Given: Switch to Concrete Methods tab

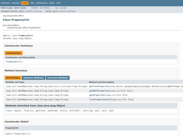Looking at the screenshot, I should point(58,78).
